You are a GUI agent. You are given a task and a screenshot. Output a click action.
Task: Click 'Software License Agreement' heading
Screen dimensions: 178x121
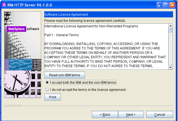(x=66, y=15)
